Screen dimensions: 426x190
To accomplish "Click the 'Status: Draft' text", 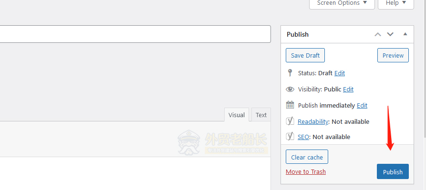I will coord(315,73).
